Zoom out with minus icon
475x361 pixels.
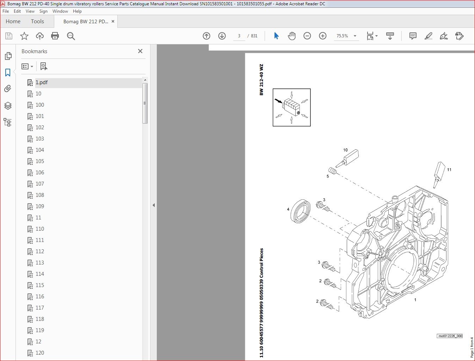pyautogui.click(x=307, y=36)
